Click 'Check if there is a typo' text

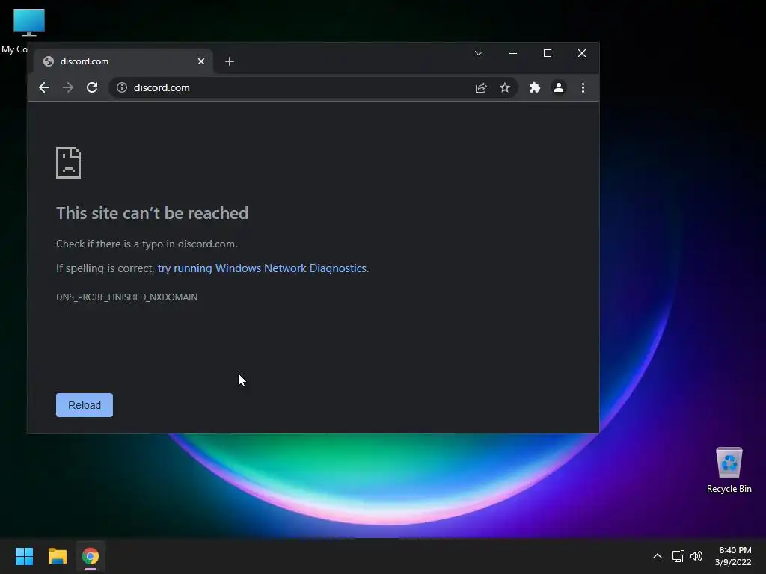click(x=147, y=244)
